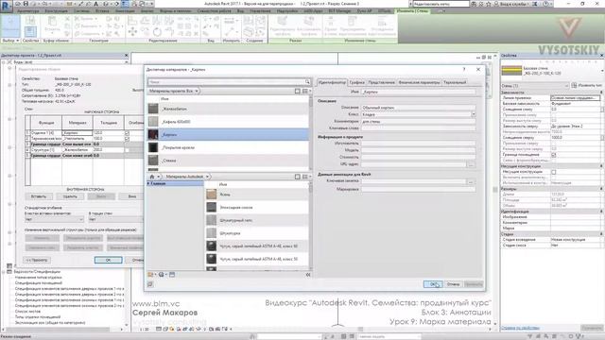Open Справка по свойствам help link
The height and width of the screenshot is (340, 605).
[x=520, y=328]
